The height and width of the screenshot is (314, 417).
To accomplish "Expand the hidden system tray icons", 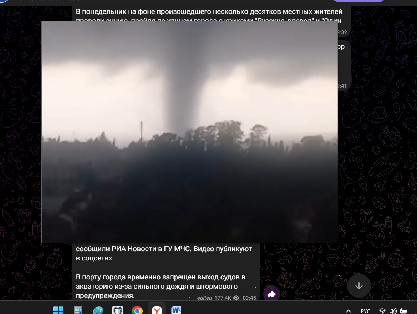I will point(349,311).
